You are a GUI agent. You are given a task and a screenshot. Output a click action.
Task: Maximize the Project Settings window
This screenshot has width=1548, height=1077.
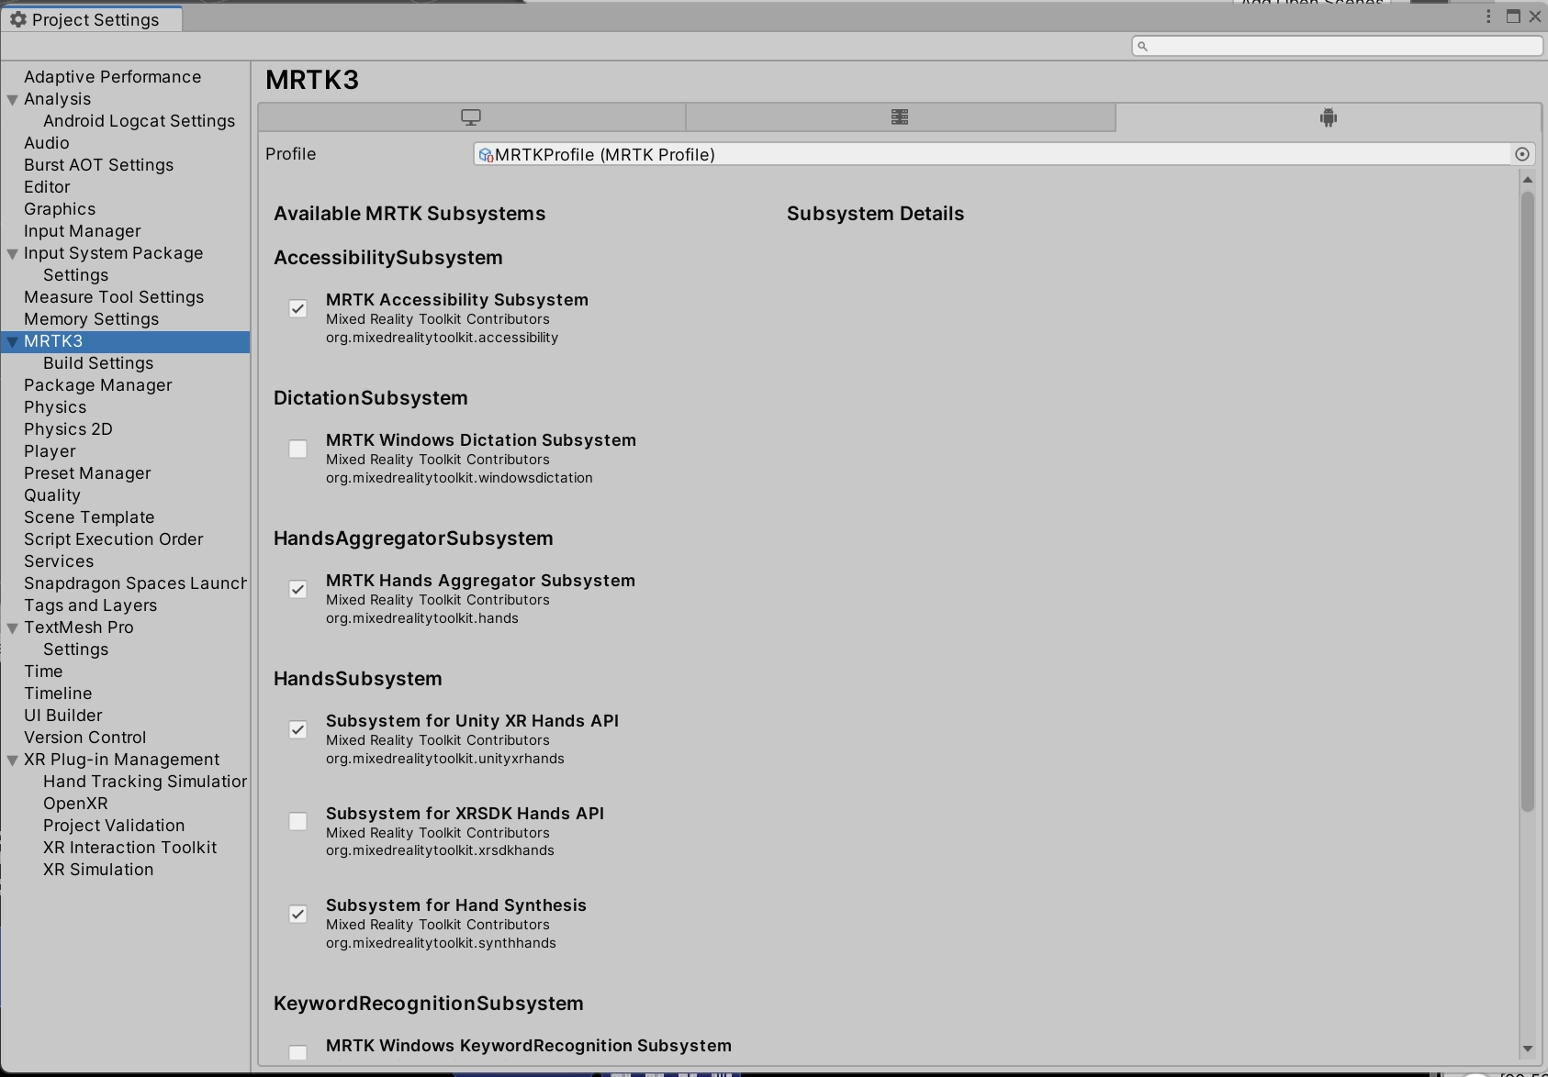coord(1513,17)
